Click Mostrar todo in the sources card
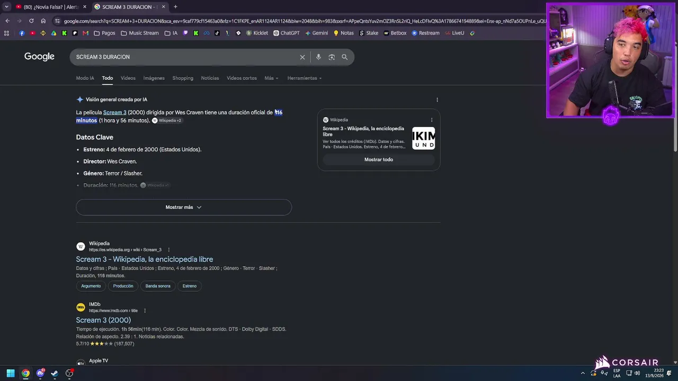Screen dimensions: 678x381 tap(379, 160)
